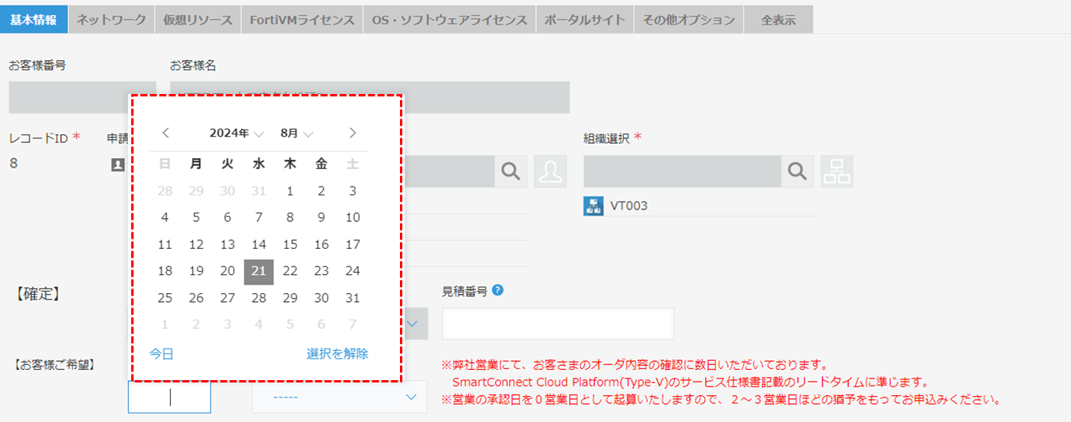The width and height of the screenshot is (1071, 422).
Task: Select August 15 in calendar
Action: point(290,244)
